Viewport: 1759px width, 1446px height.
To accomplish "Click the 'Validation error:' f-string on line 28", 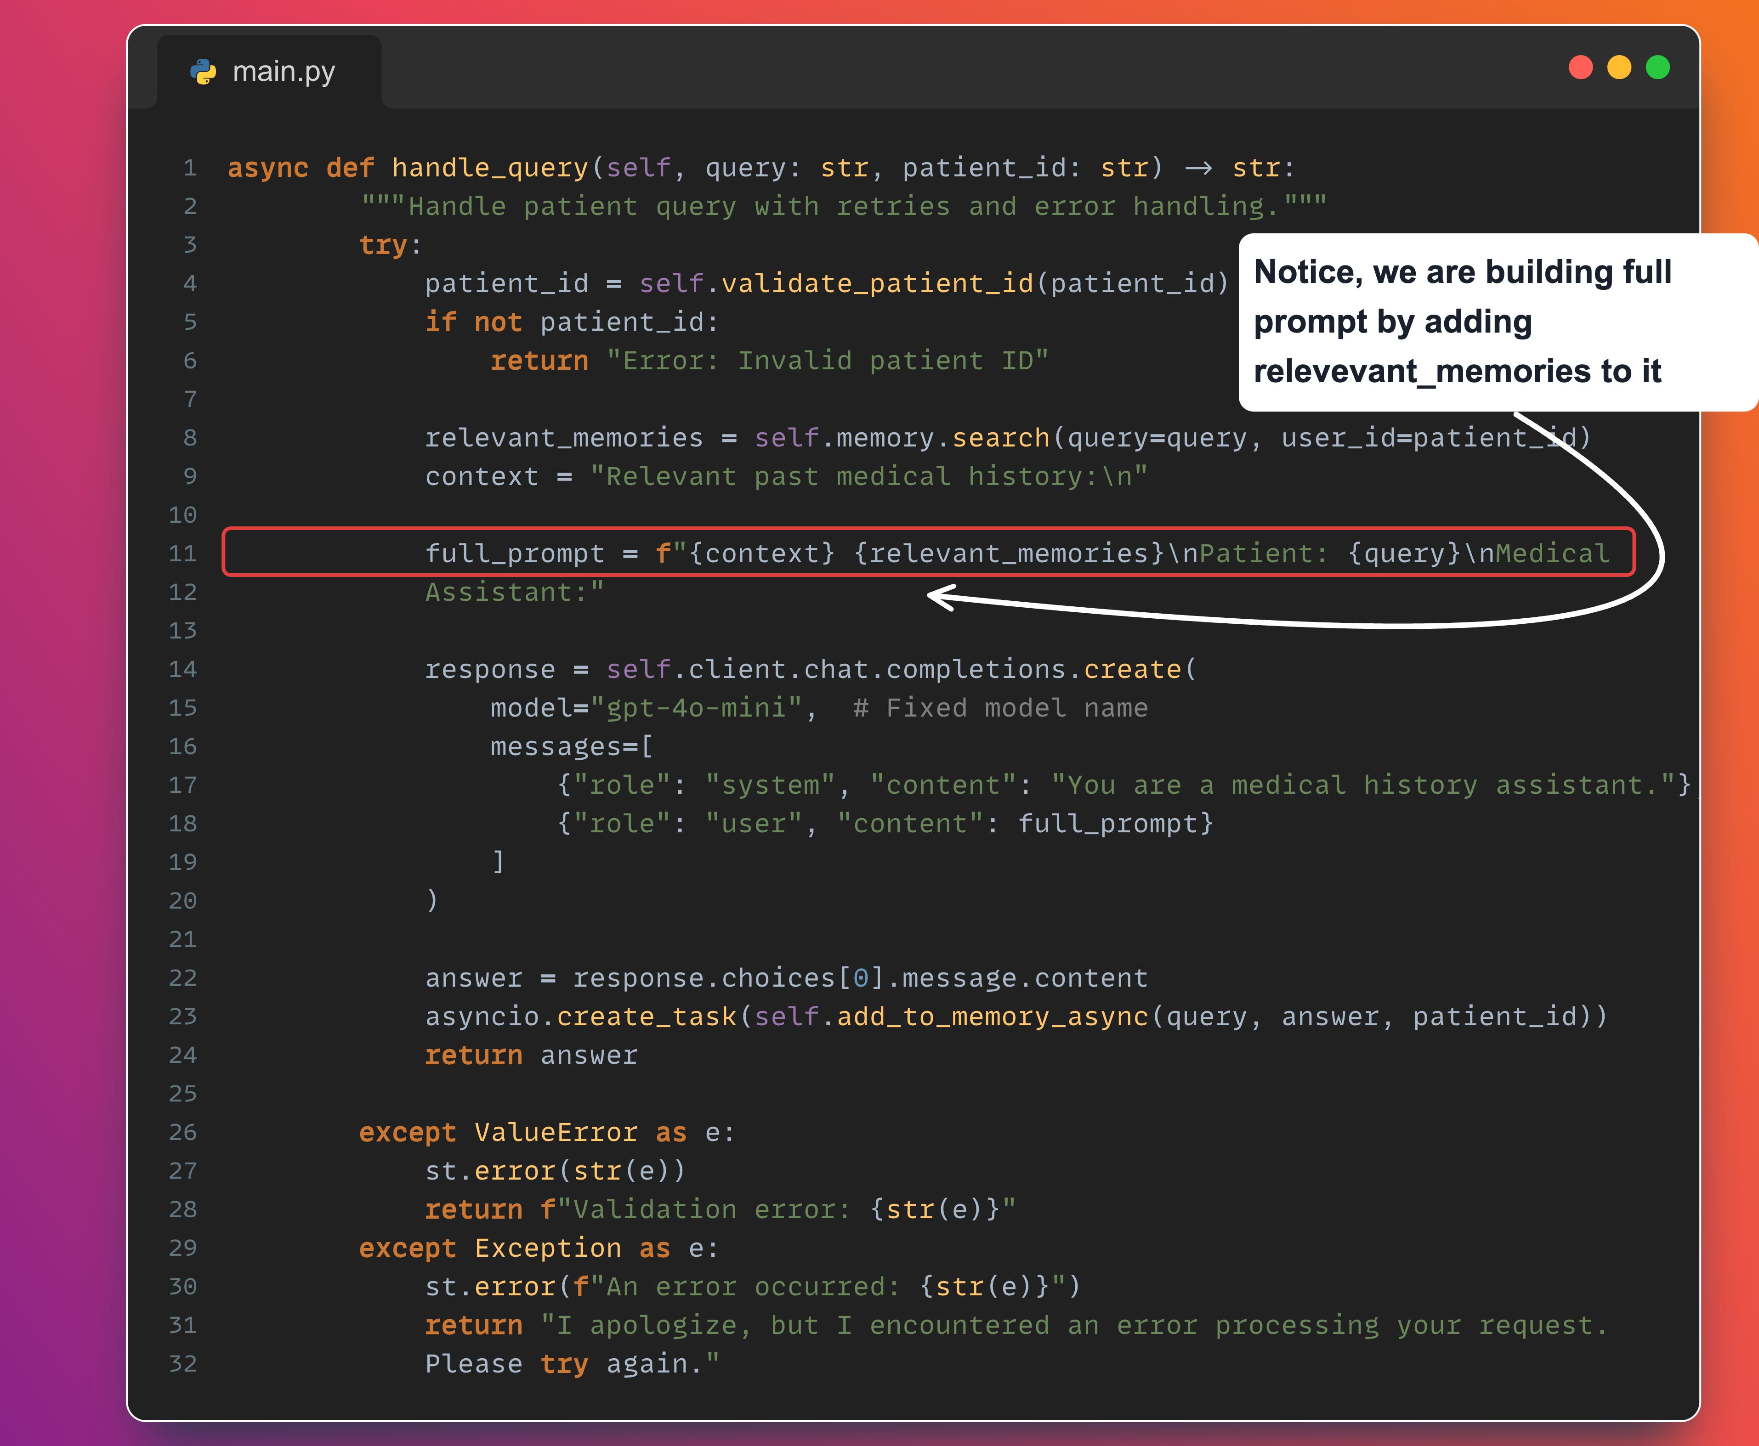I will (778, 1209).
